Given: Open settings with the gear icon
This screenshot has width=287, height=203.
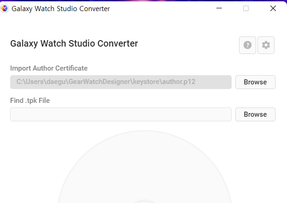Looking at the screenshot, I should [266, 45].
